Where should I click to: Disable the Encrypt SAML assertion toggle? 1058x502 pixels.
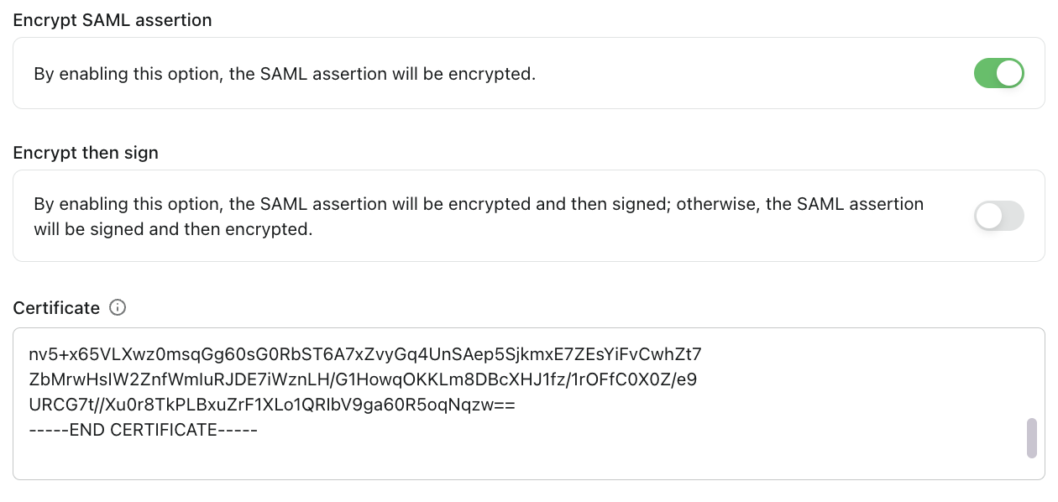click(998, 73)
